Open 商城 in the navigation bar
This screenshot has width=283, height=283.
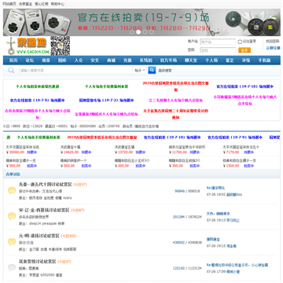tap(111, 61)
